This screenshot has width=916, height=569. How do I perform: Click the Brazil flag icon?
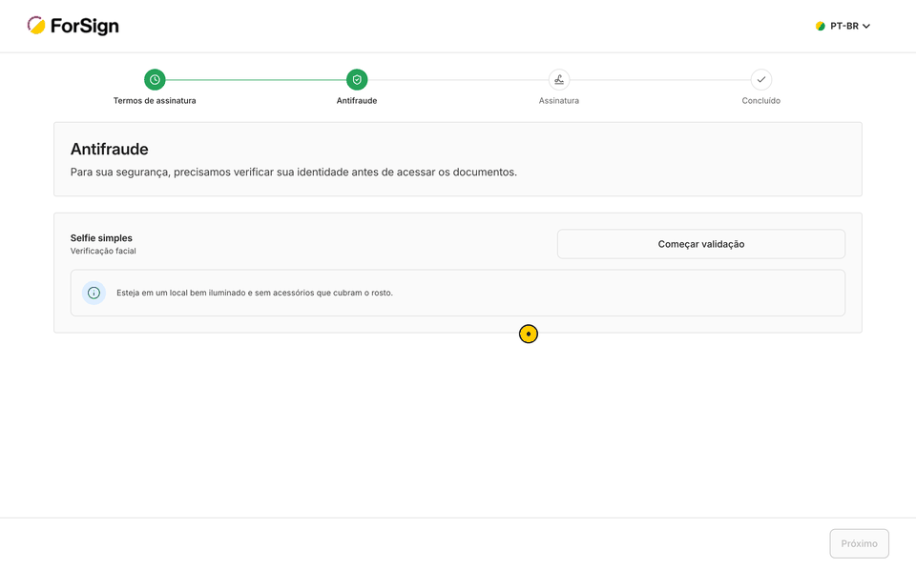click(x=821, y=26)
